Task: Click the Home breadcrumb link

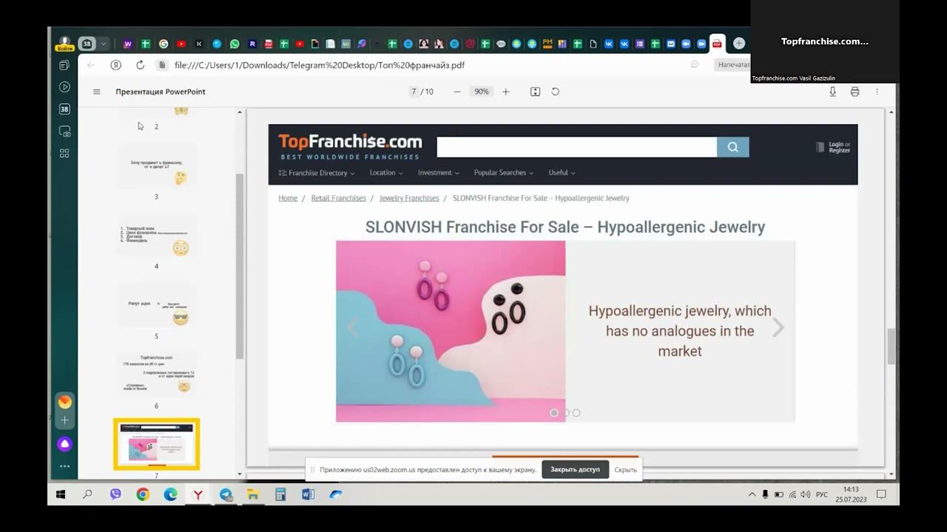Action: (288, 198)
